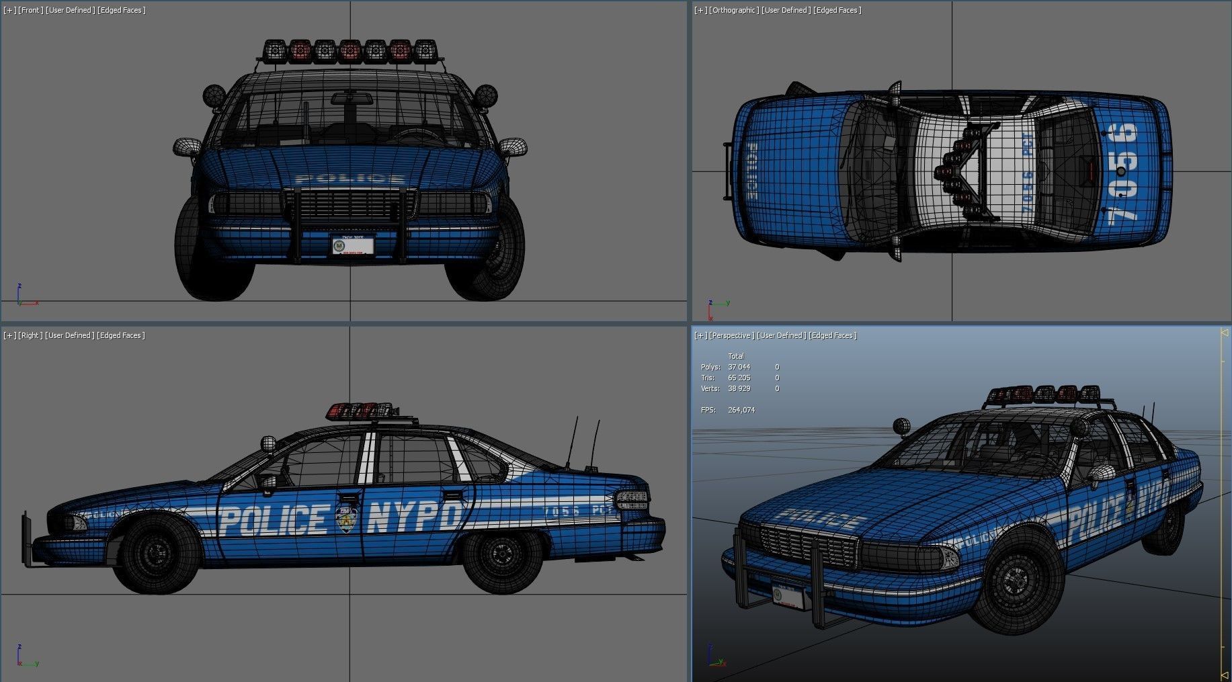1232x682 pixels.
Task: Click the Polys count value 37 044
Action: [739, 367]
